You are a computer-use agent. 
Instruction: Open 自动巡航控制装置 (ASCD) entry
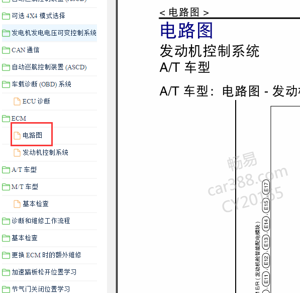point(49,67)
